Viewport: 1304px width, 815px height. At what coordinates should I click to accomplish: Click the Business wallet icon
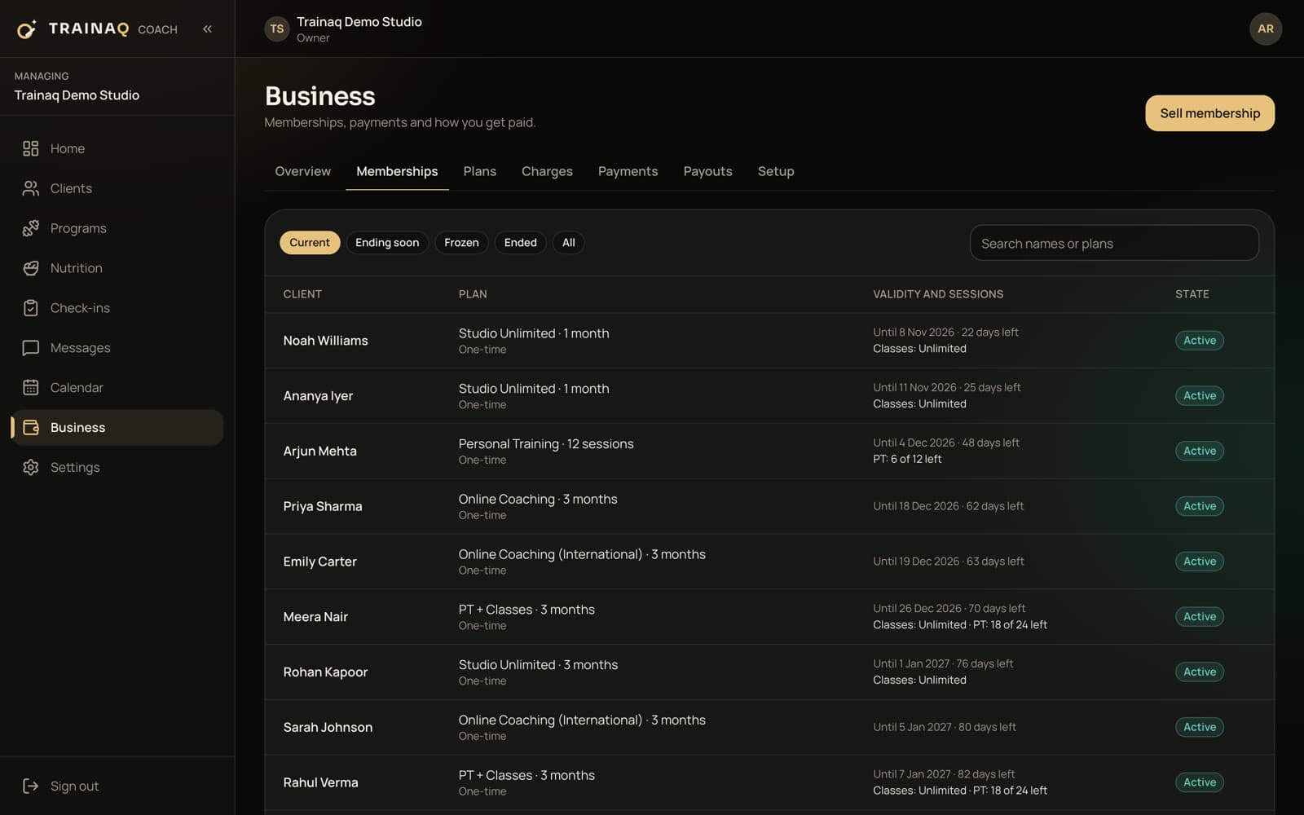pyautogui.click(x=31, y=427)
